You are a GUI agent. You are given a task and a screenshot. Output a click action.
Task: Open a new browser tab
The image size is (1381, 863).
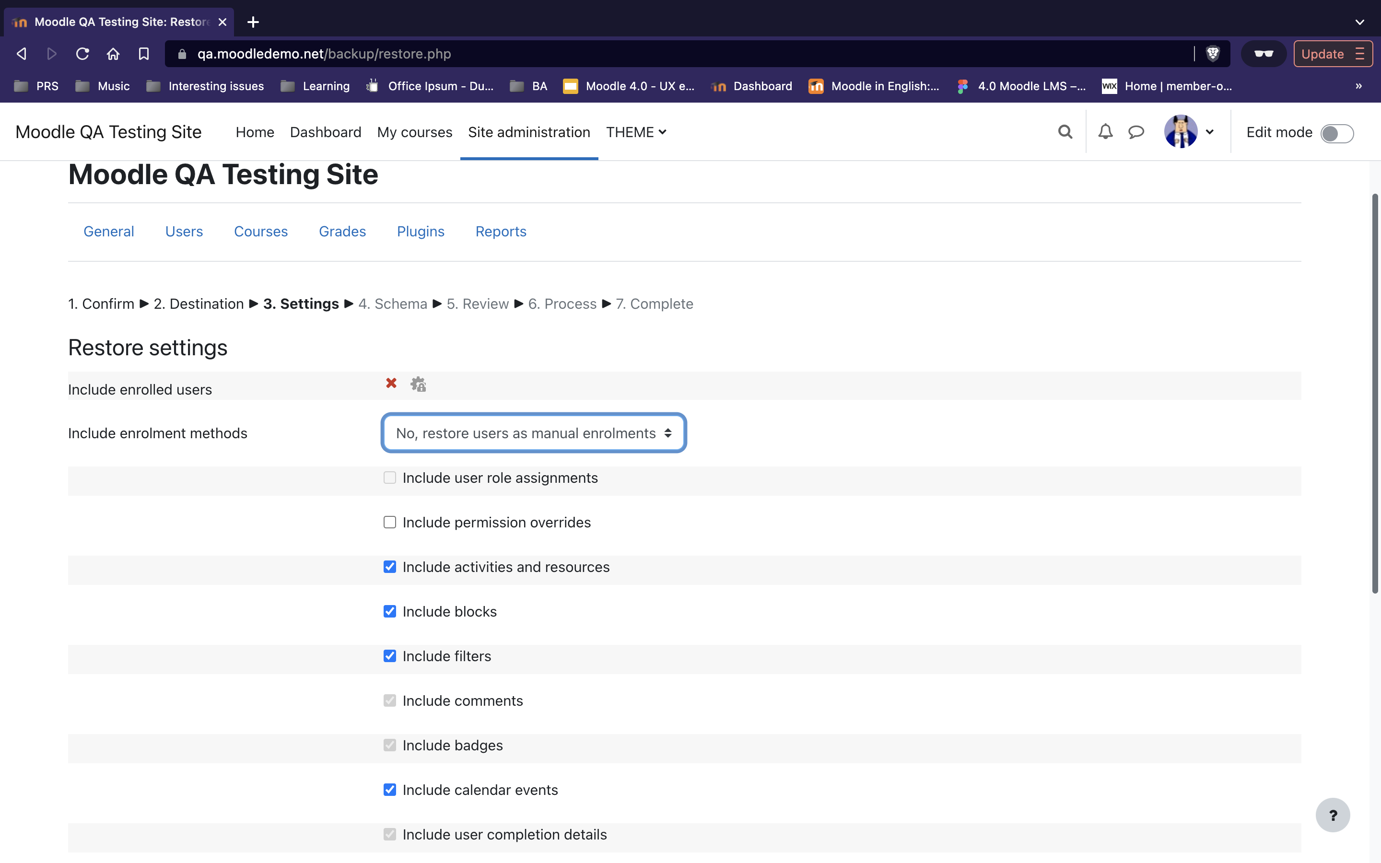253,22
